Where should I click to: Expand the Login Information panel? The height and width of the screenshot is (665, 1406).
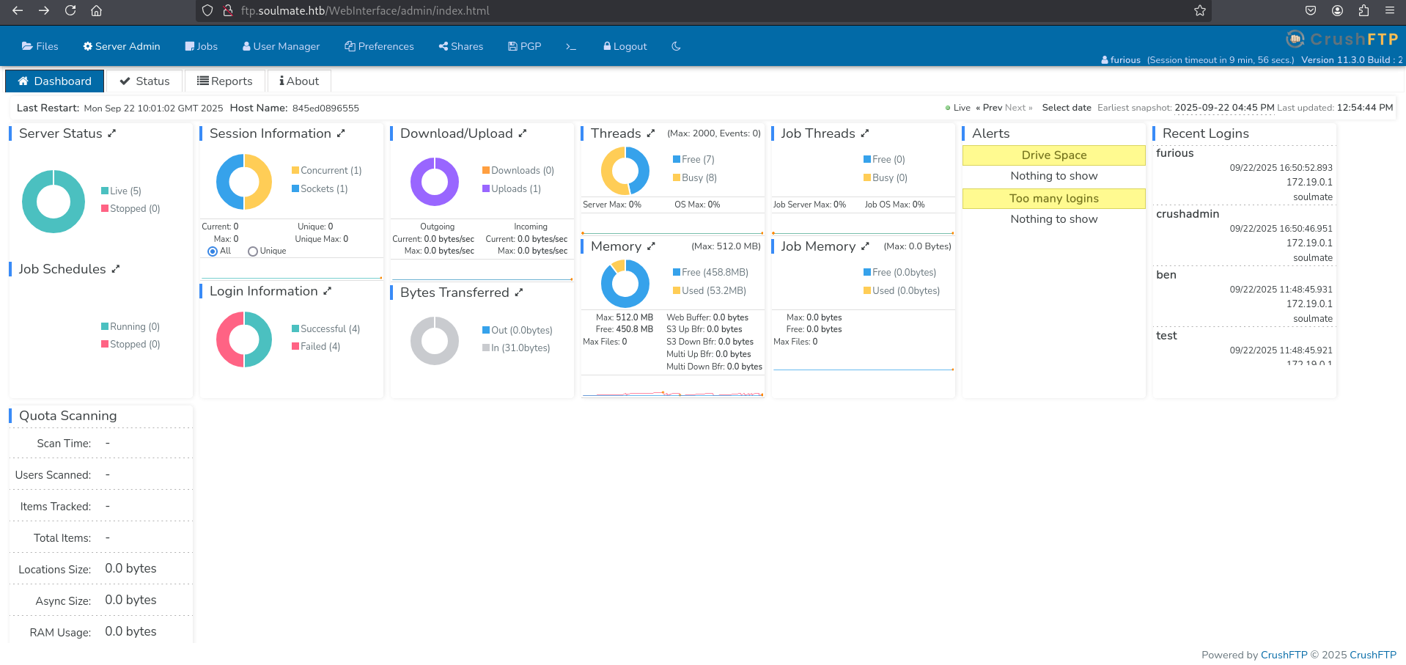[x=327, y=291]
